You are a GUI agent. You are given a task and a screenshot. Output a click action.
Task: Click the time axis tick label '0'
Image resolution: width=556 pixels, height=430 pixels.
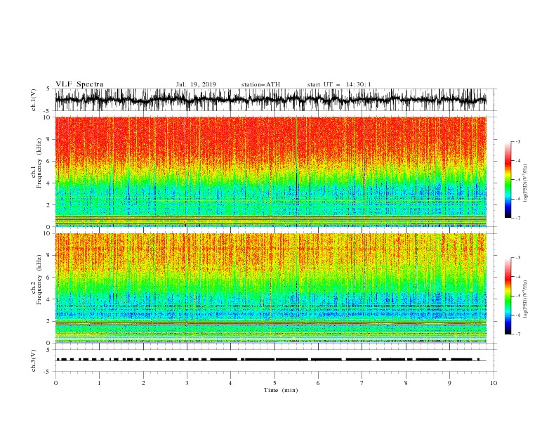(55, 383)
